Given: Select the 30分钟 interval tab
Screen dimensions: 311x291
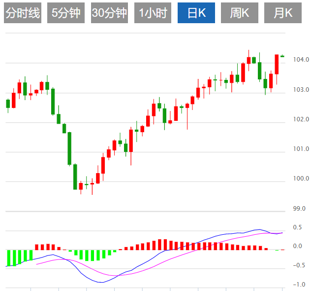Looking at the screenshot, I should pyautogui.click(x=109, y=13).
